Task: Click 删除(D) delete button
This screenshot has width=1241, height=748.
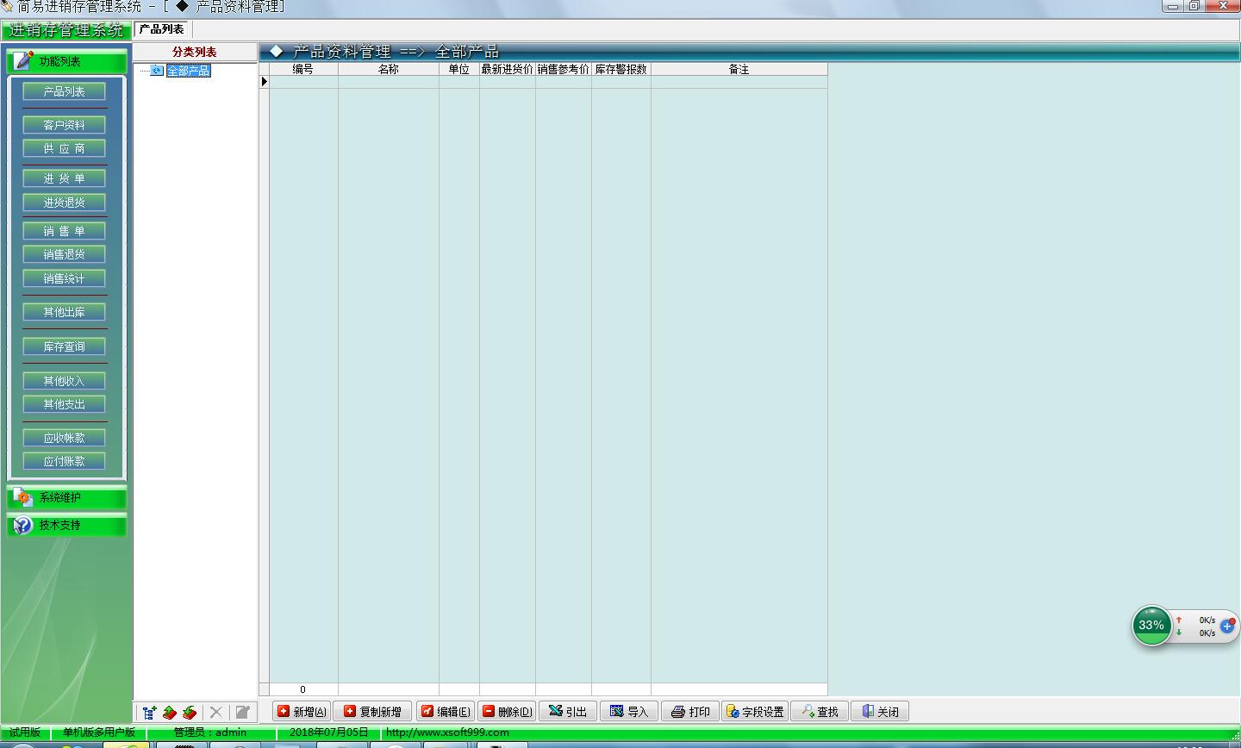Action: [x=507, y=711]
